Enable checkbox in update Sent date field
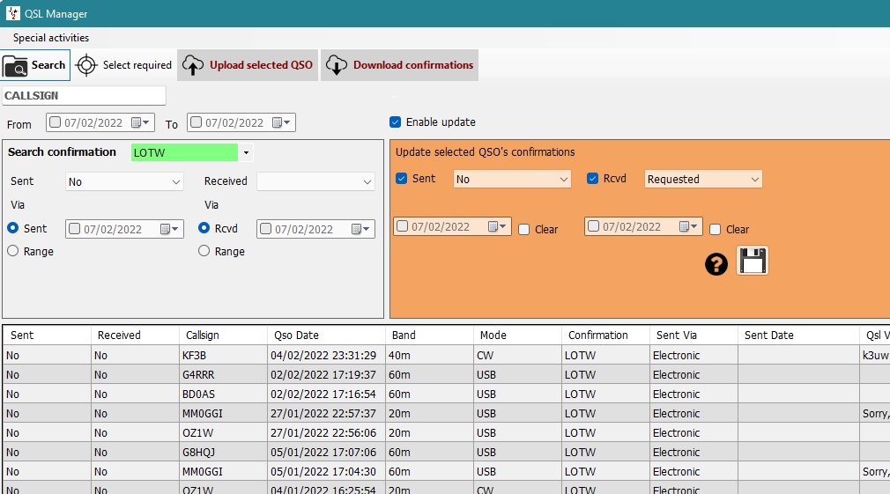 click(x=403, y=226)
